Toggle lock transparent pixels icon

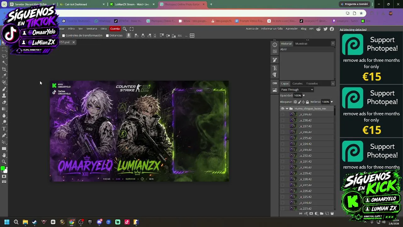click(295, 102)
